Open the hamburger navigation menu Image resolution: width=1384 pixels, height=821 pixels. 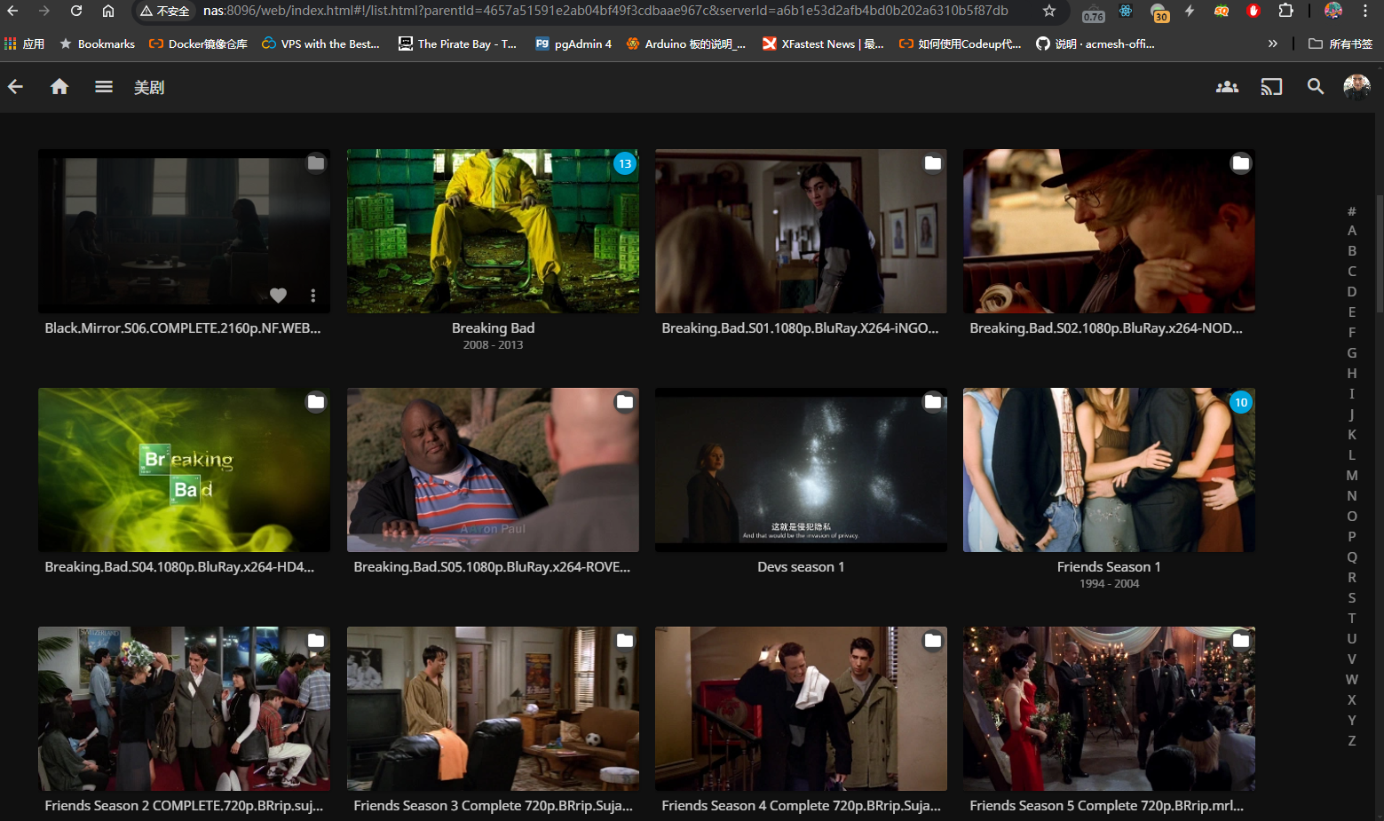104,86
